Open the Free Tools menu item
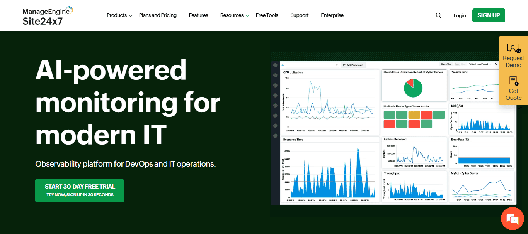528x234 pixels. click(x=267, y=15)
